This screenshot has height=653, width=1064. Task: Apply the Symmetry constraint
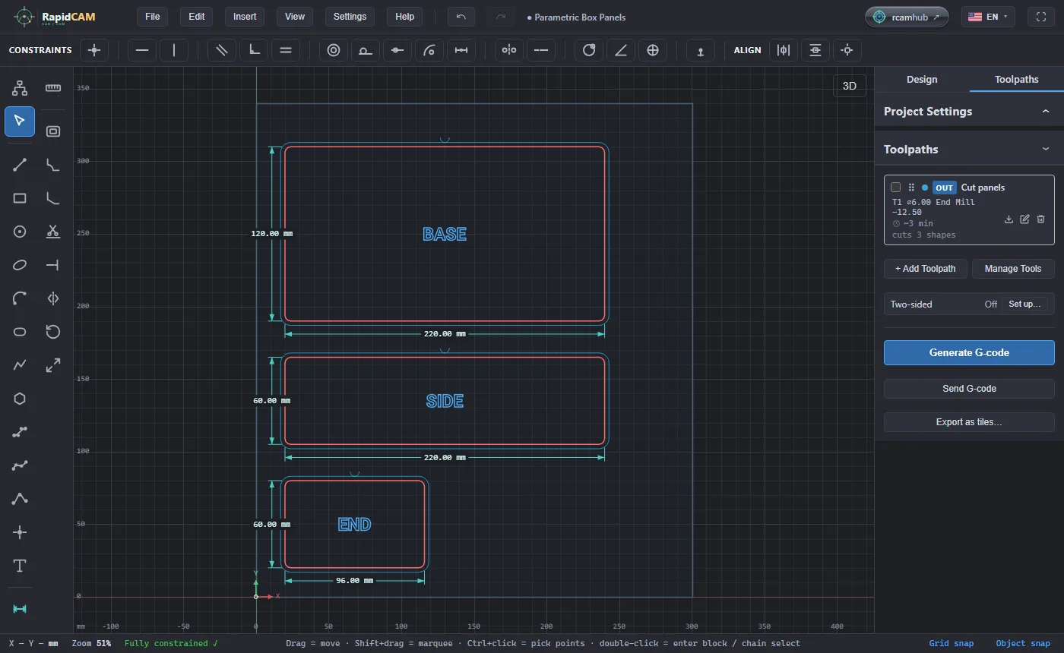point(509,50)
